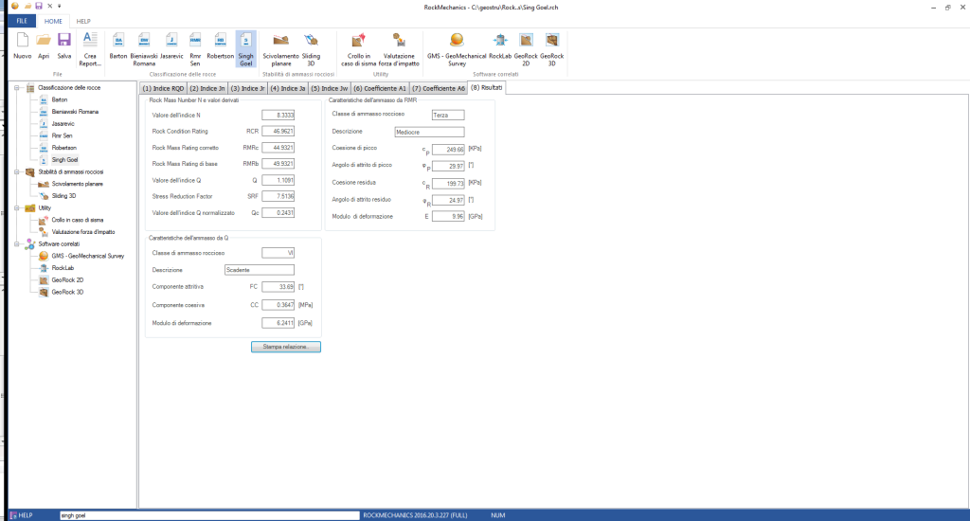Click the RockLab ribbon icon

[500, 40]
